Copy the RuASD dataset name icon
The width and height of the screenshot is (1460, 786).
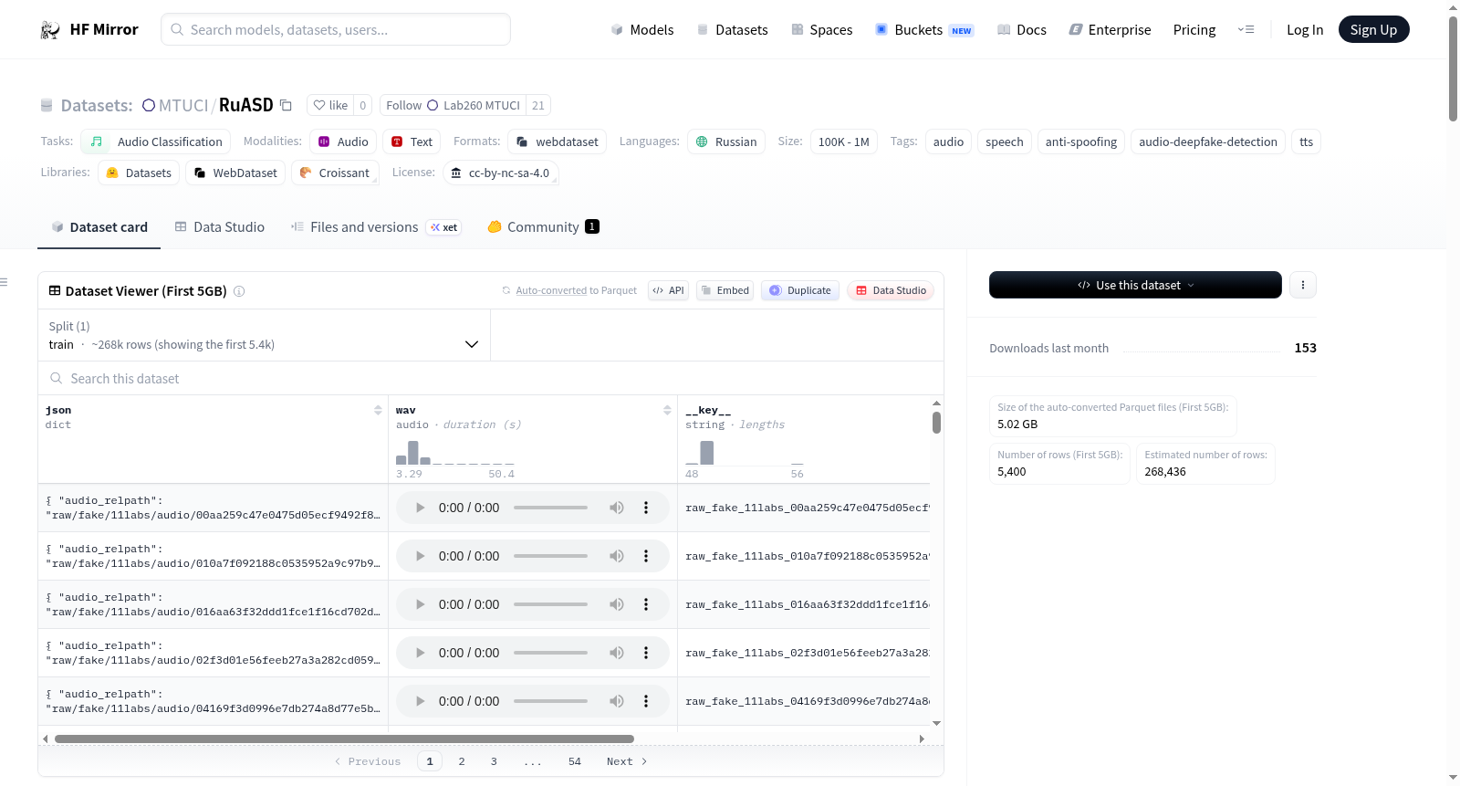(x=286, y=105)
